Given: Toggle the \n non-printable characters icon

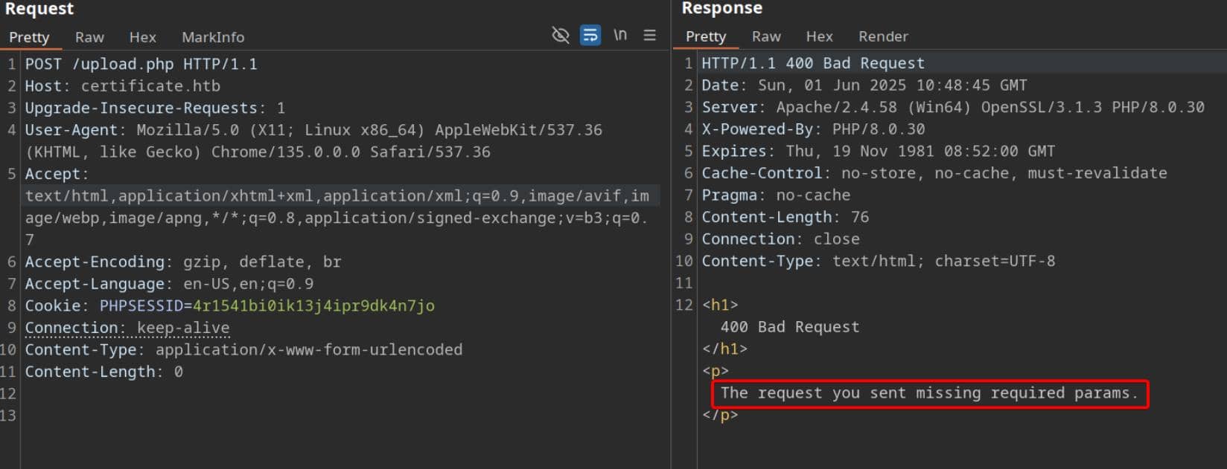Looking at the screenshot, I should 620,35.
